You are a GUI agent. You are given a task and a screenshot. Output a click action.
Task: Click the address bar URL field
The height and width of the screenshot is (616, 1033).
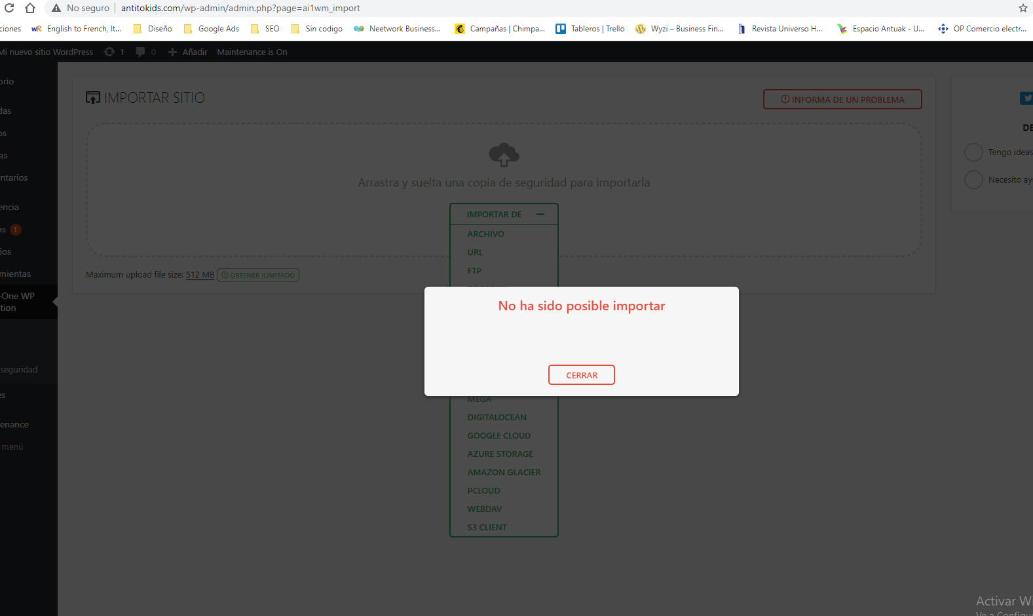pos(240,8)
